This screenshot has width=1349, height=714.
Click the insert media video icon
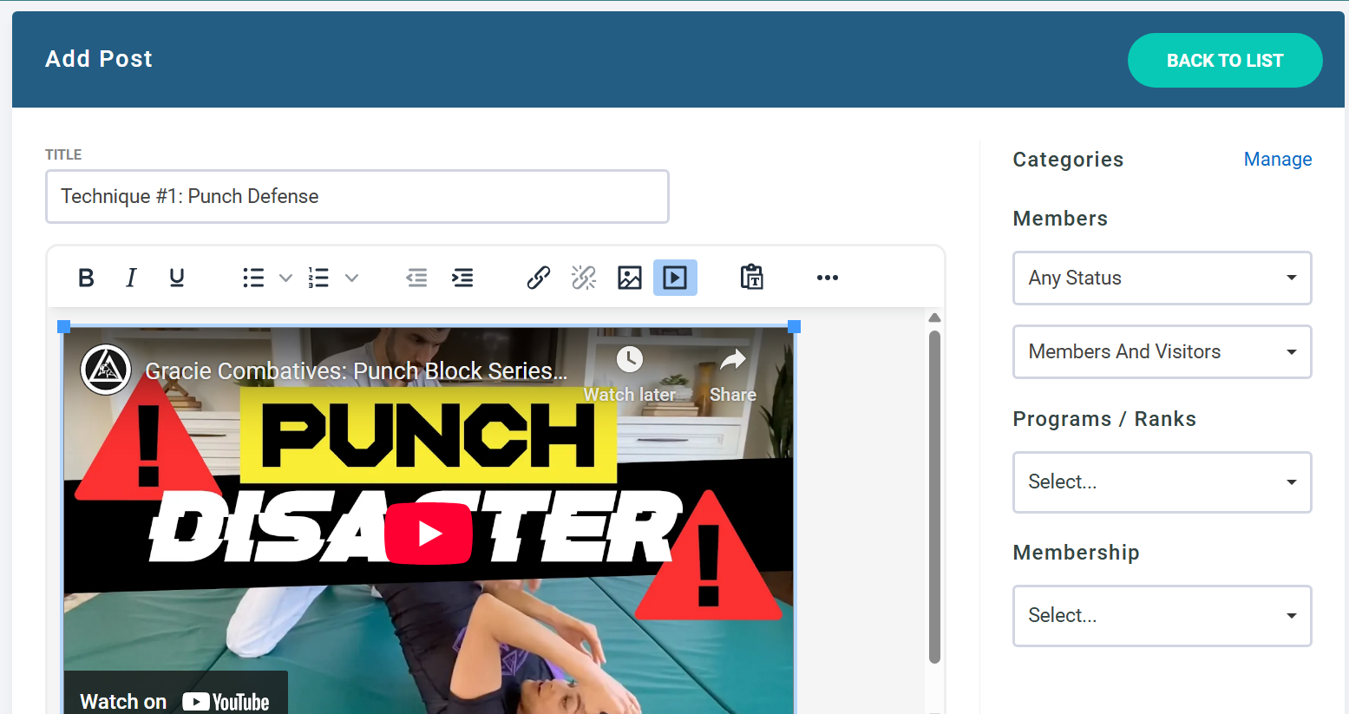click(675, 278)
